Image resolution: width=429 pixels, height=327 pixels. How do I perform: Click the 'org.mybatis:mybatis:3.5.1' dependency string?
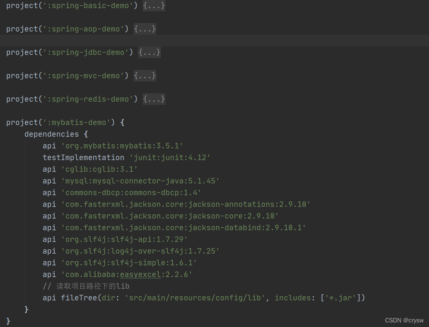click(x=122, y=146)
